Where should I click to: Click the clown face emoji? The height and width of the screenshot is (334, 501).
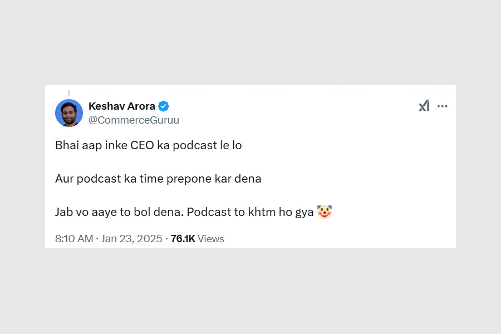(x=325, y=212)
